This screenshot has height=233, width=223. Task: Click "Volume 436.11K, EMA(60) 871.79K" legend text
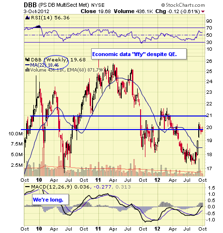click(67, 70)
